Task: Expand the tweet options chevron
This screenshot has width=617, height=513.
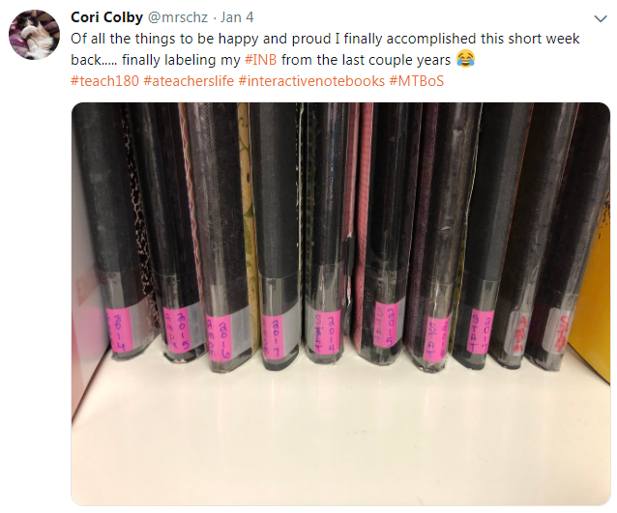Action: click(601, 19)
